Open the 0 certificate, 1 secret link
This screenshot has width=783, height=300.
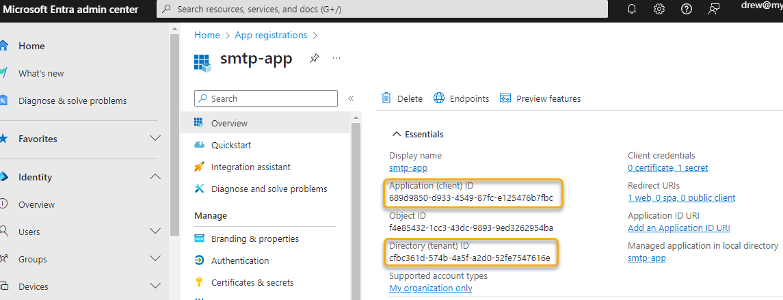click(667, 167)
